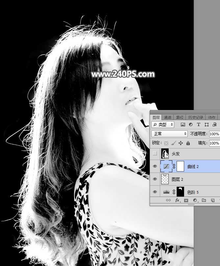Hide the 图层 2 layer
The height and width of the screenshot is (266, 220).
tap(155, 179)
